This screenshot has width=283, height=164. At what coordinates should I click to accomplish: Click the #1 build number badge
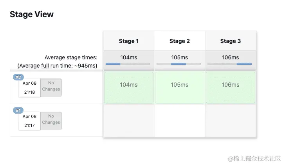18,111
